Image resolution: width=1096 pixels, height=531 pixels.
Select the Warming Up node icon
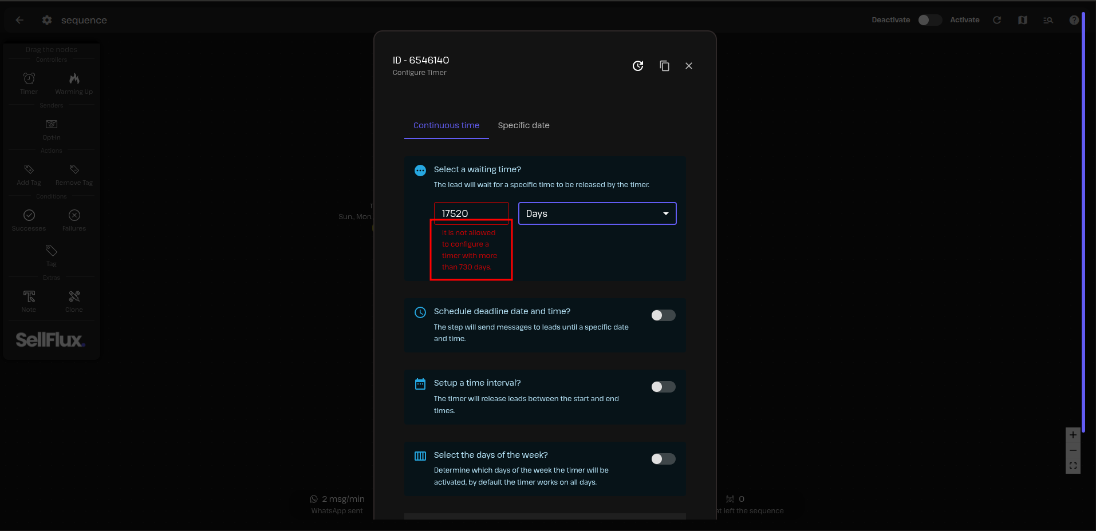[x=74, y=78]
